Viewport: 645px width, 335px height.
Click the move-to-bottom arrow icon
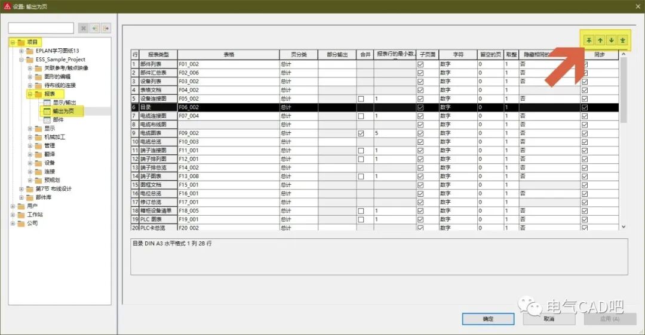tap(622, 40)
